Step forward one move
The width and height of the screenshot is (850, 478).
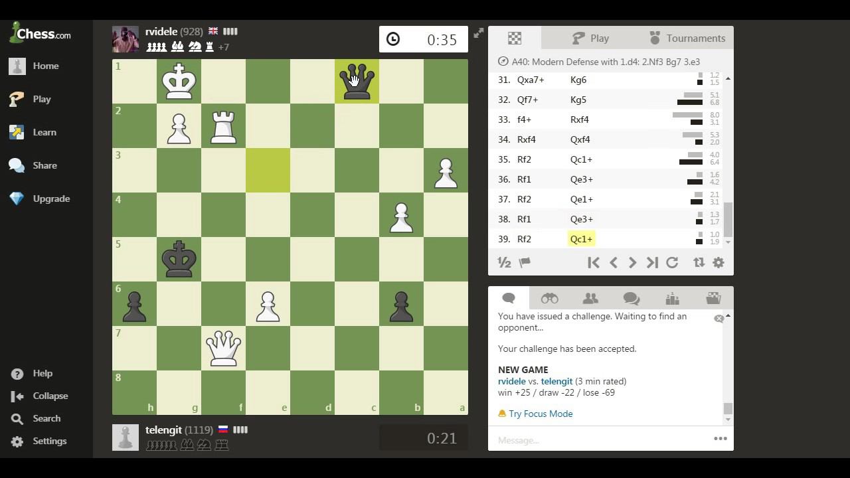pyautogui.click(x=632, y=263)
